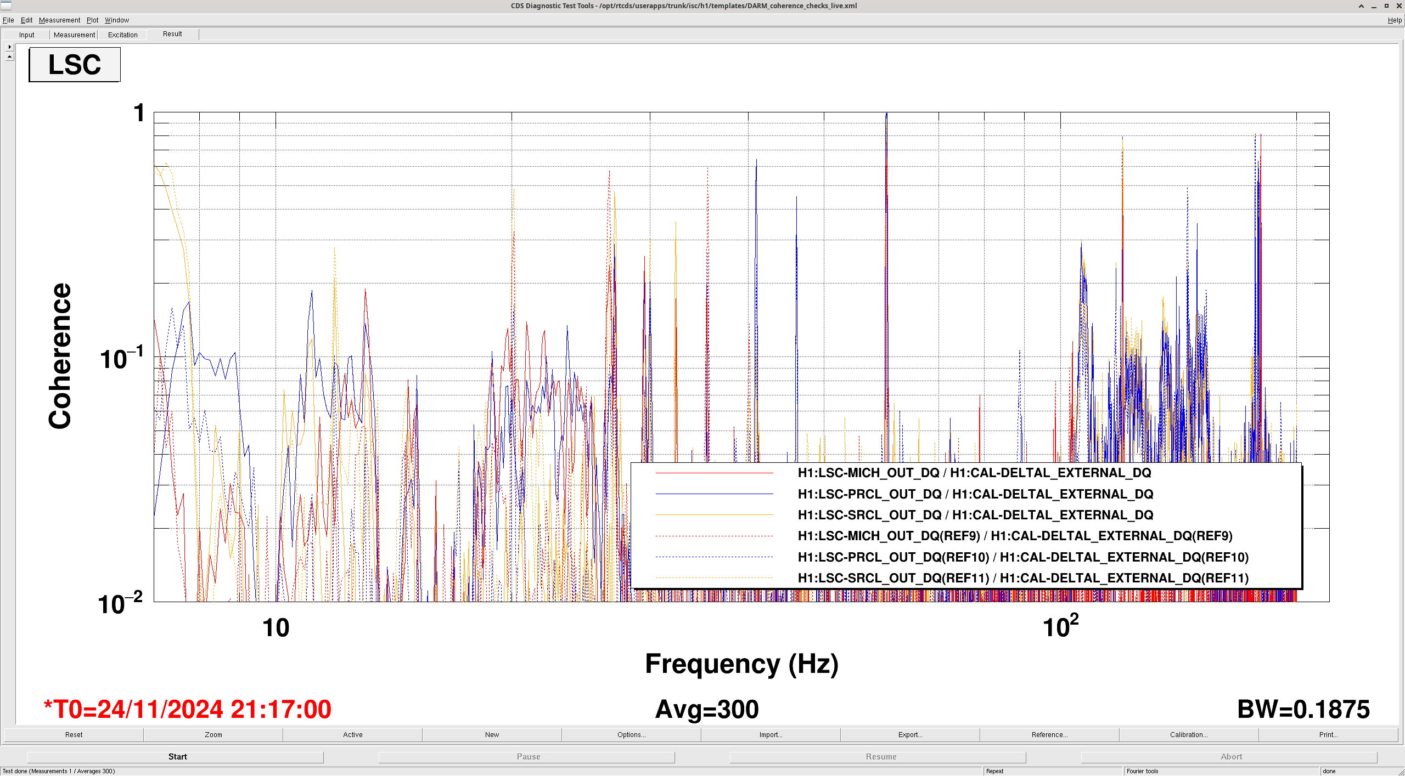Click the New plot button

(492, 735)
